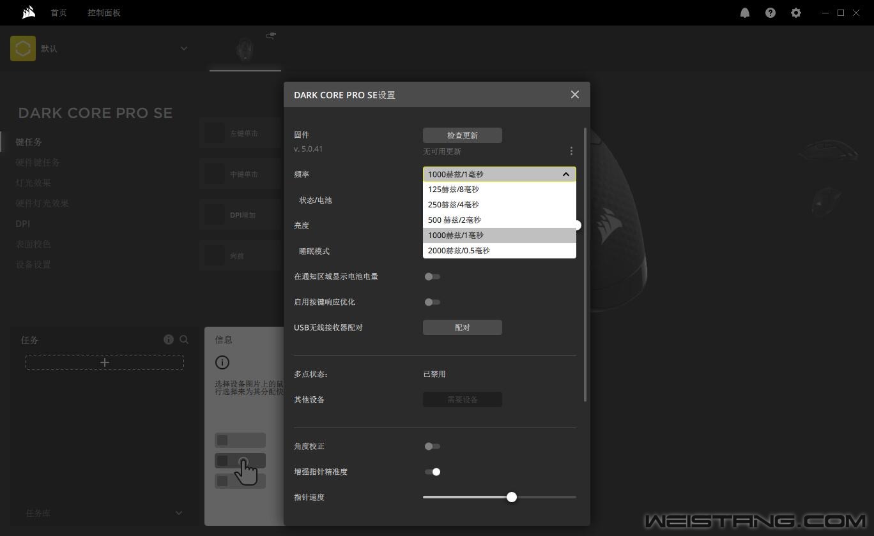Click the USB receiver pairing (配对) button
This screenshot has width=874, height=536.
pos(463,327)
